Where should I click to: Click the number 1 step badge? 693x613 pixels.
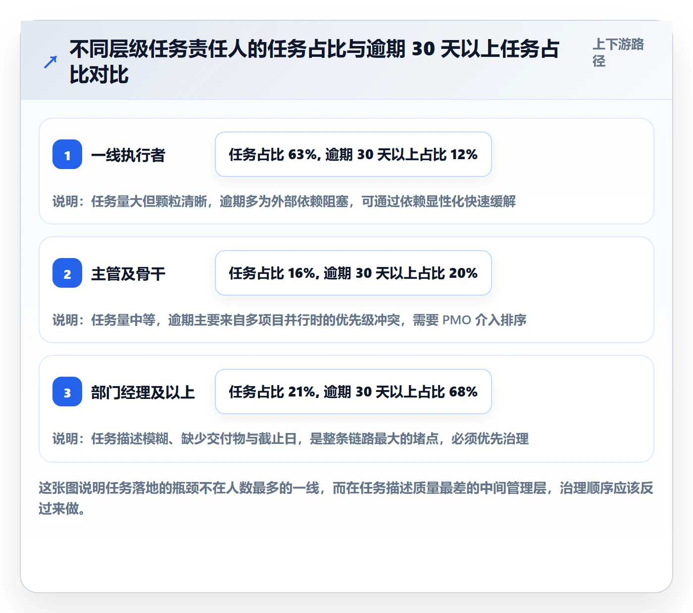click(67, 154)
